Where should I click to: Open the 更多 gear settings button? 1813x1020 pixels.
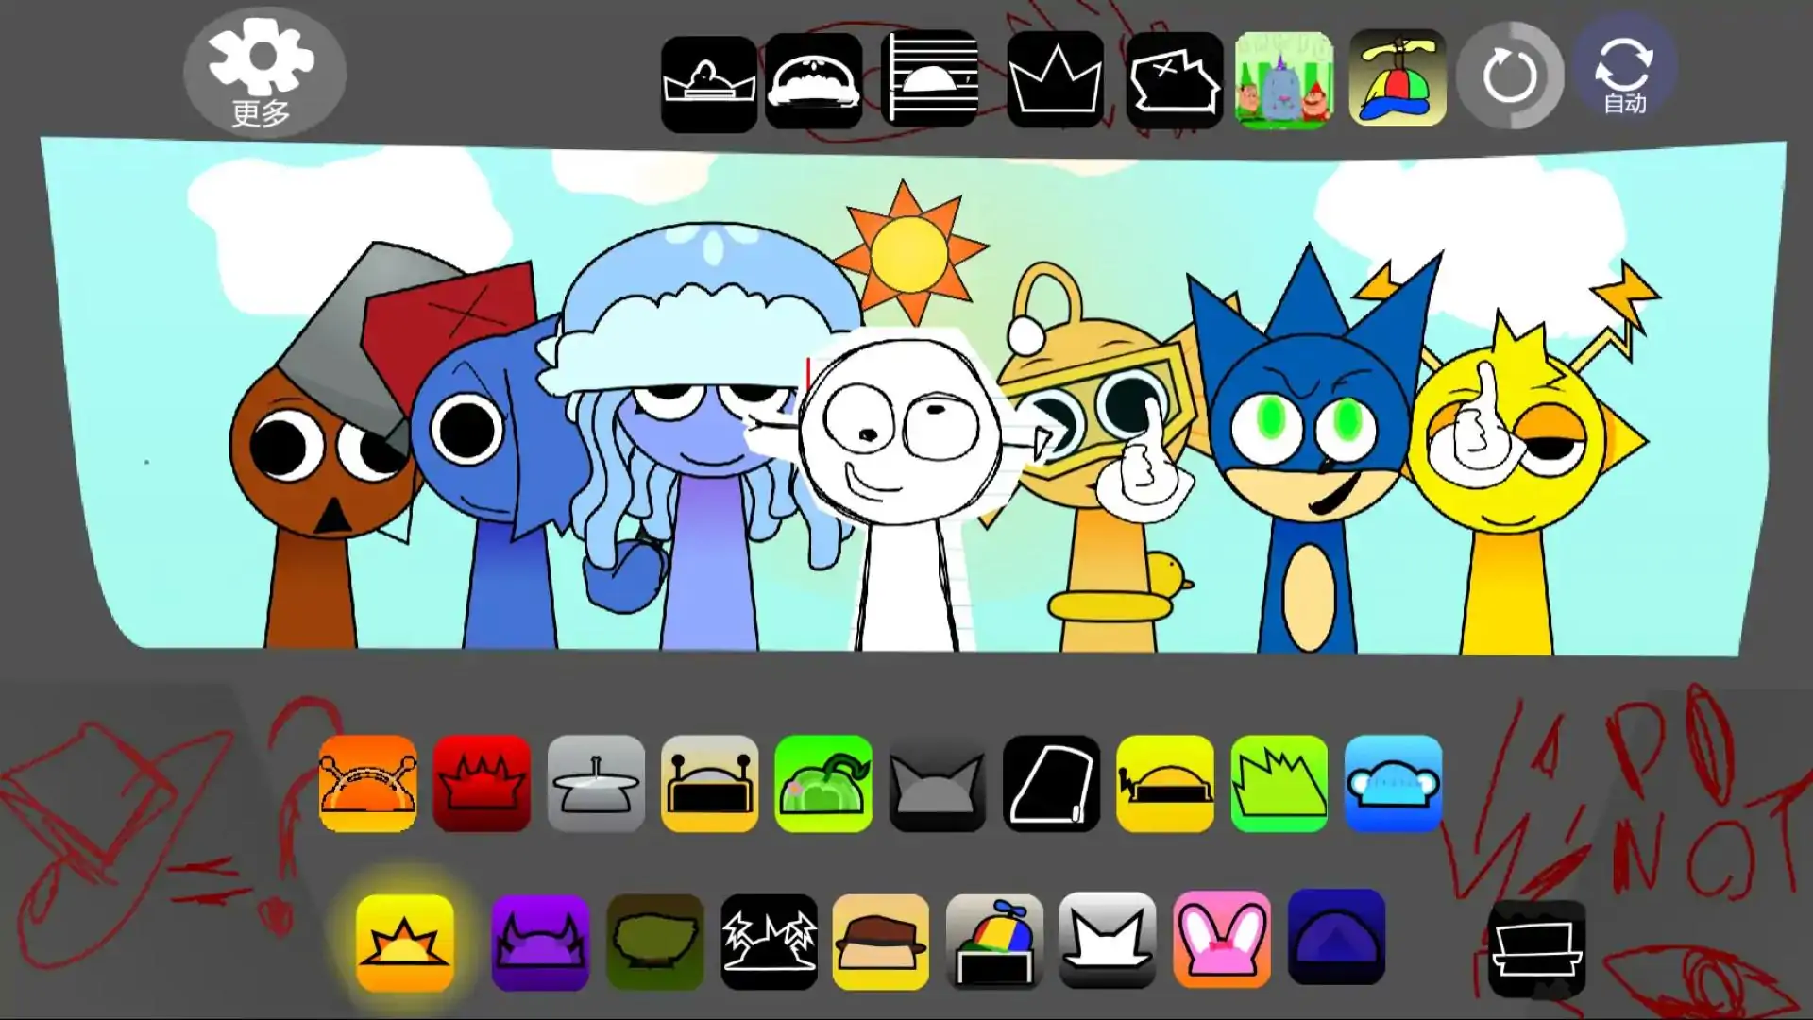click(x=264, y=73)
